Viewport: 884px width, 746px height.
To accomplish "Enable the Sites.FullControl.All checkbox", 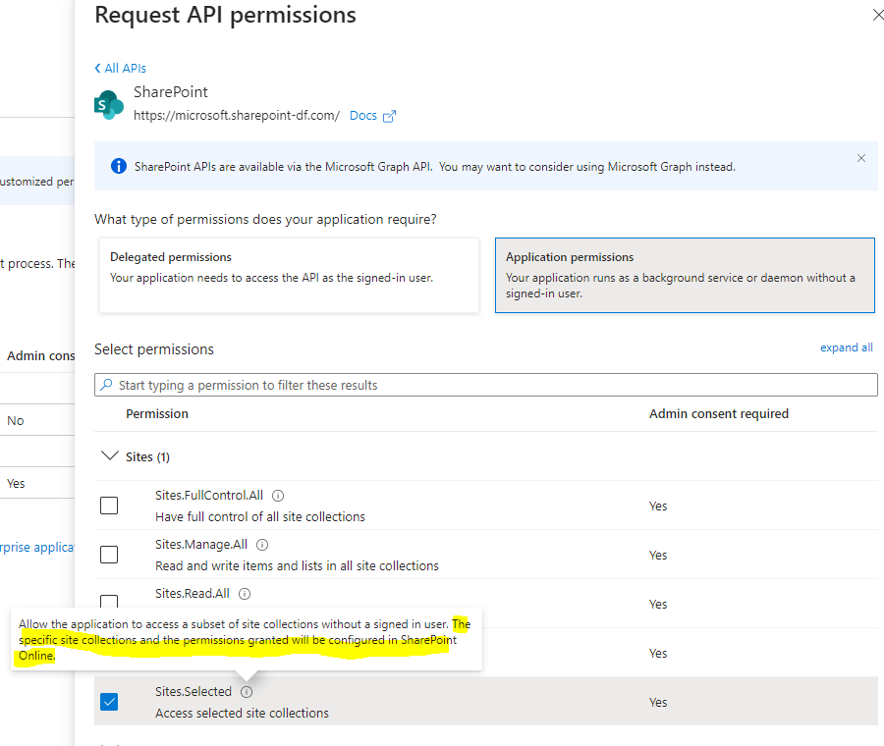I will [109, 506].
